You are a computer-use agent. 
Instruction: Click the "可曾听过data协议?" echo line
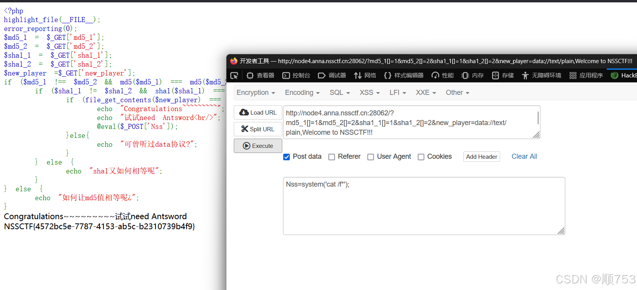tap(147, 144)
